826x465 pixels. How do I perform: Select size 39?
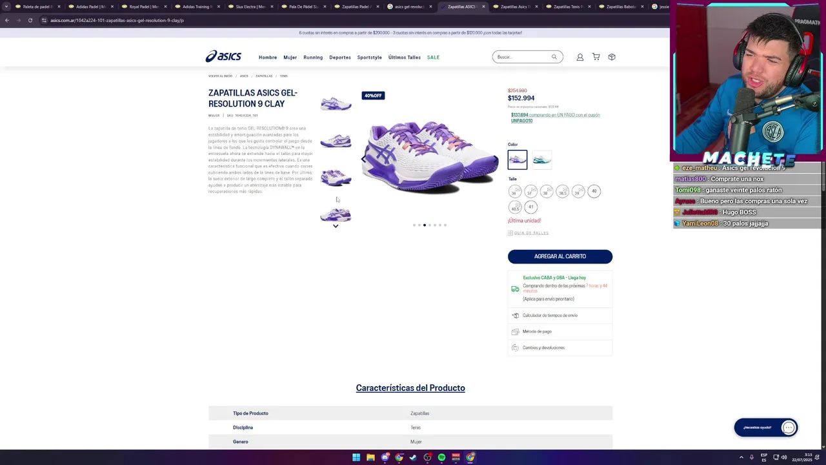578,191
